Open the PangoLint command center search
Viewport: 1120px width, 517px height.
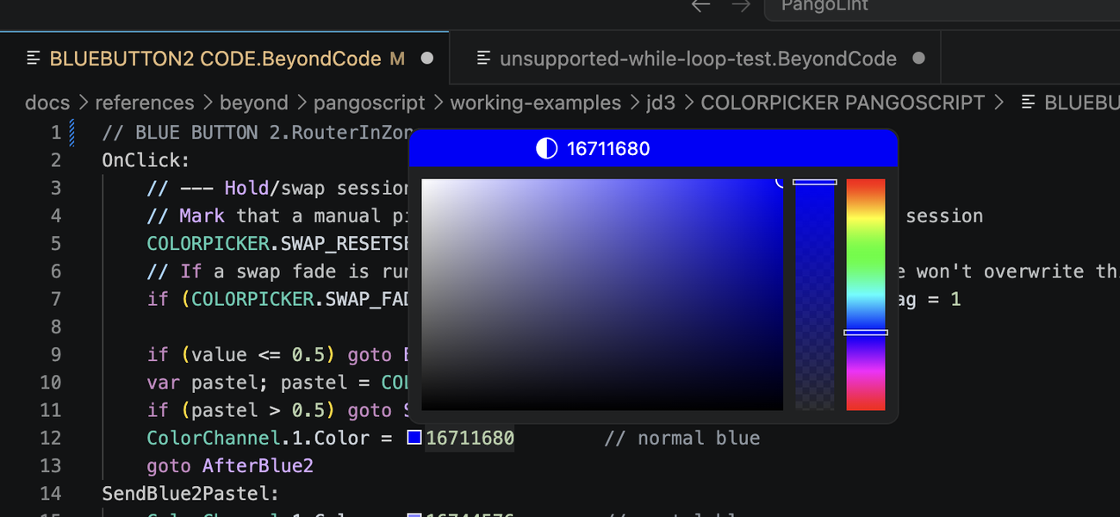[942, 6]
